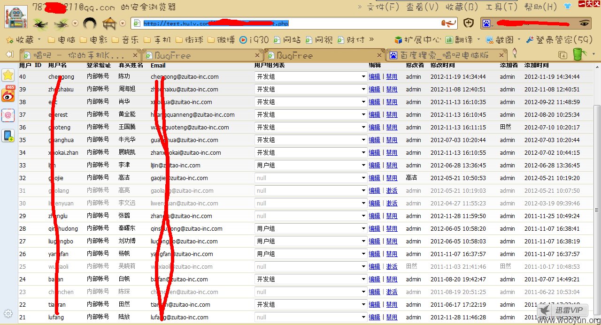Image resolution: width=601 pixels, height=325 pixels.
Task: Switch to the first BugFree tab
Action: pyautogui.click(x=202, y=55)
